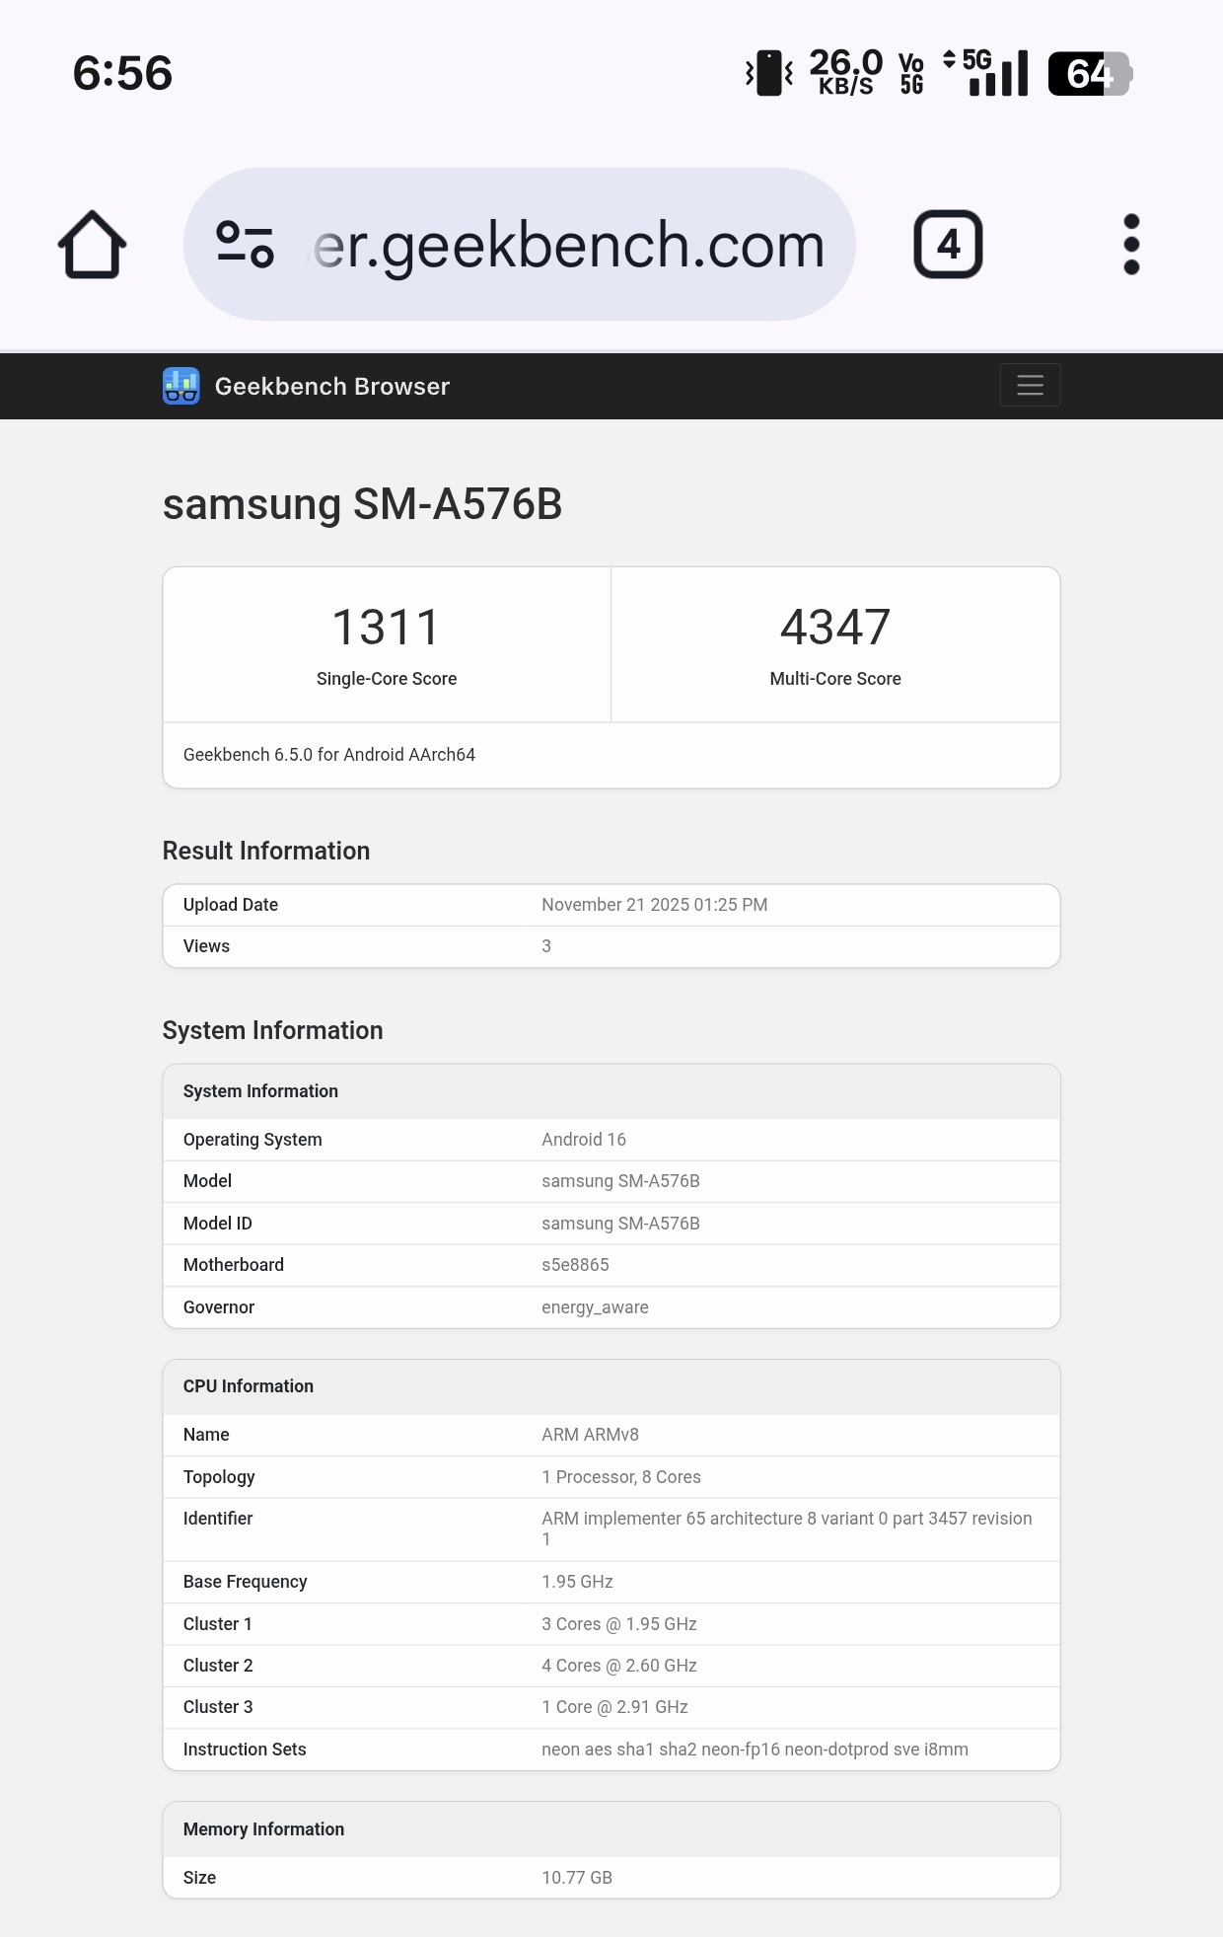Select the motherboard value s5e8865
The height and width of the screenshot is (1937, 1223).
pos(575,1265)
